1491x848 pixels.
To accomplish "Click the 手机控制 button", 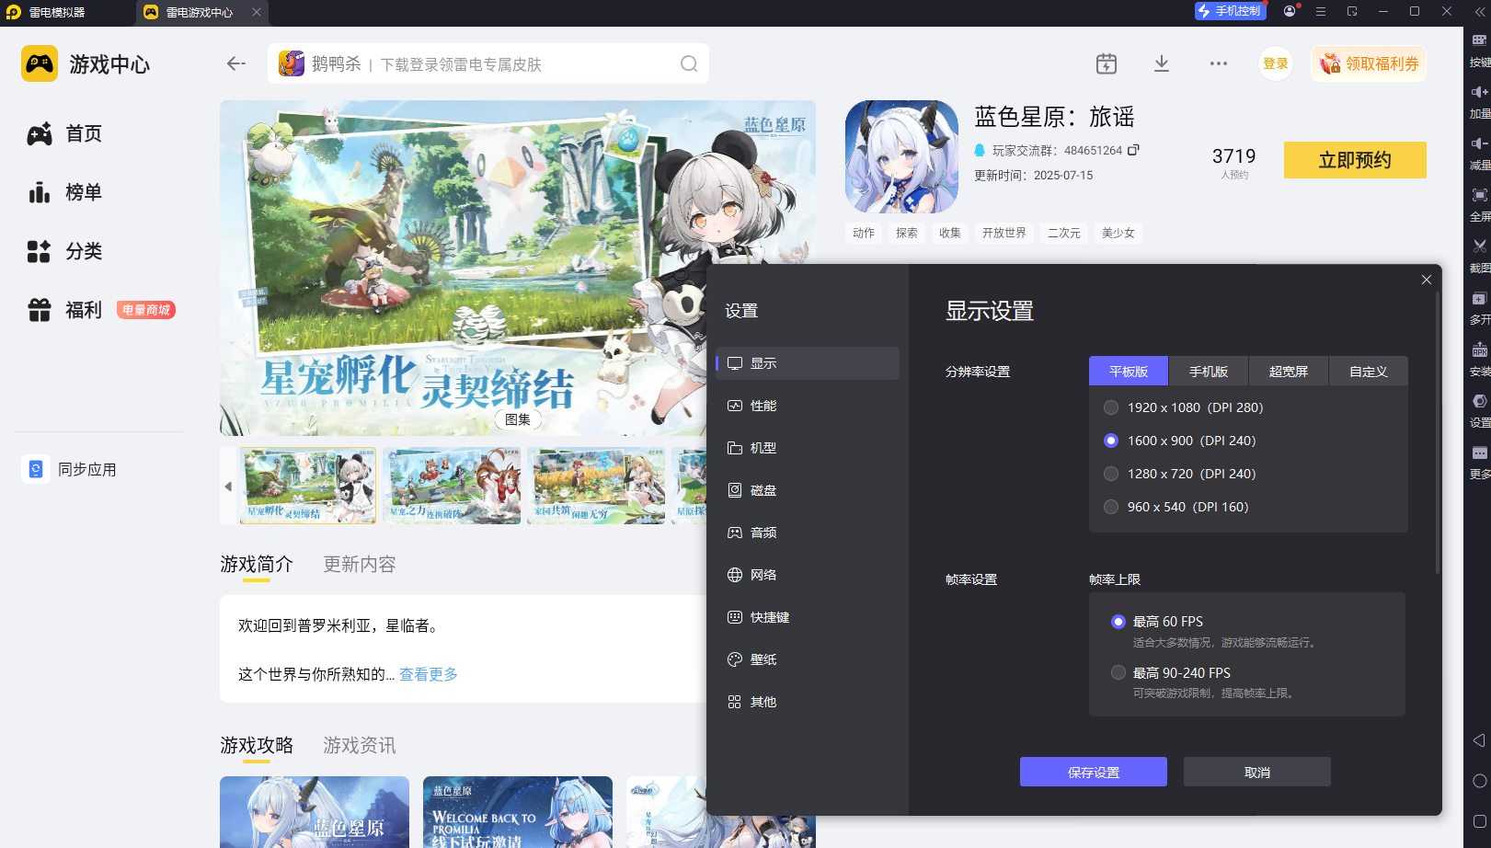I will coord(1230,11).
